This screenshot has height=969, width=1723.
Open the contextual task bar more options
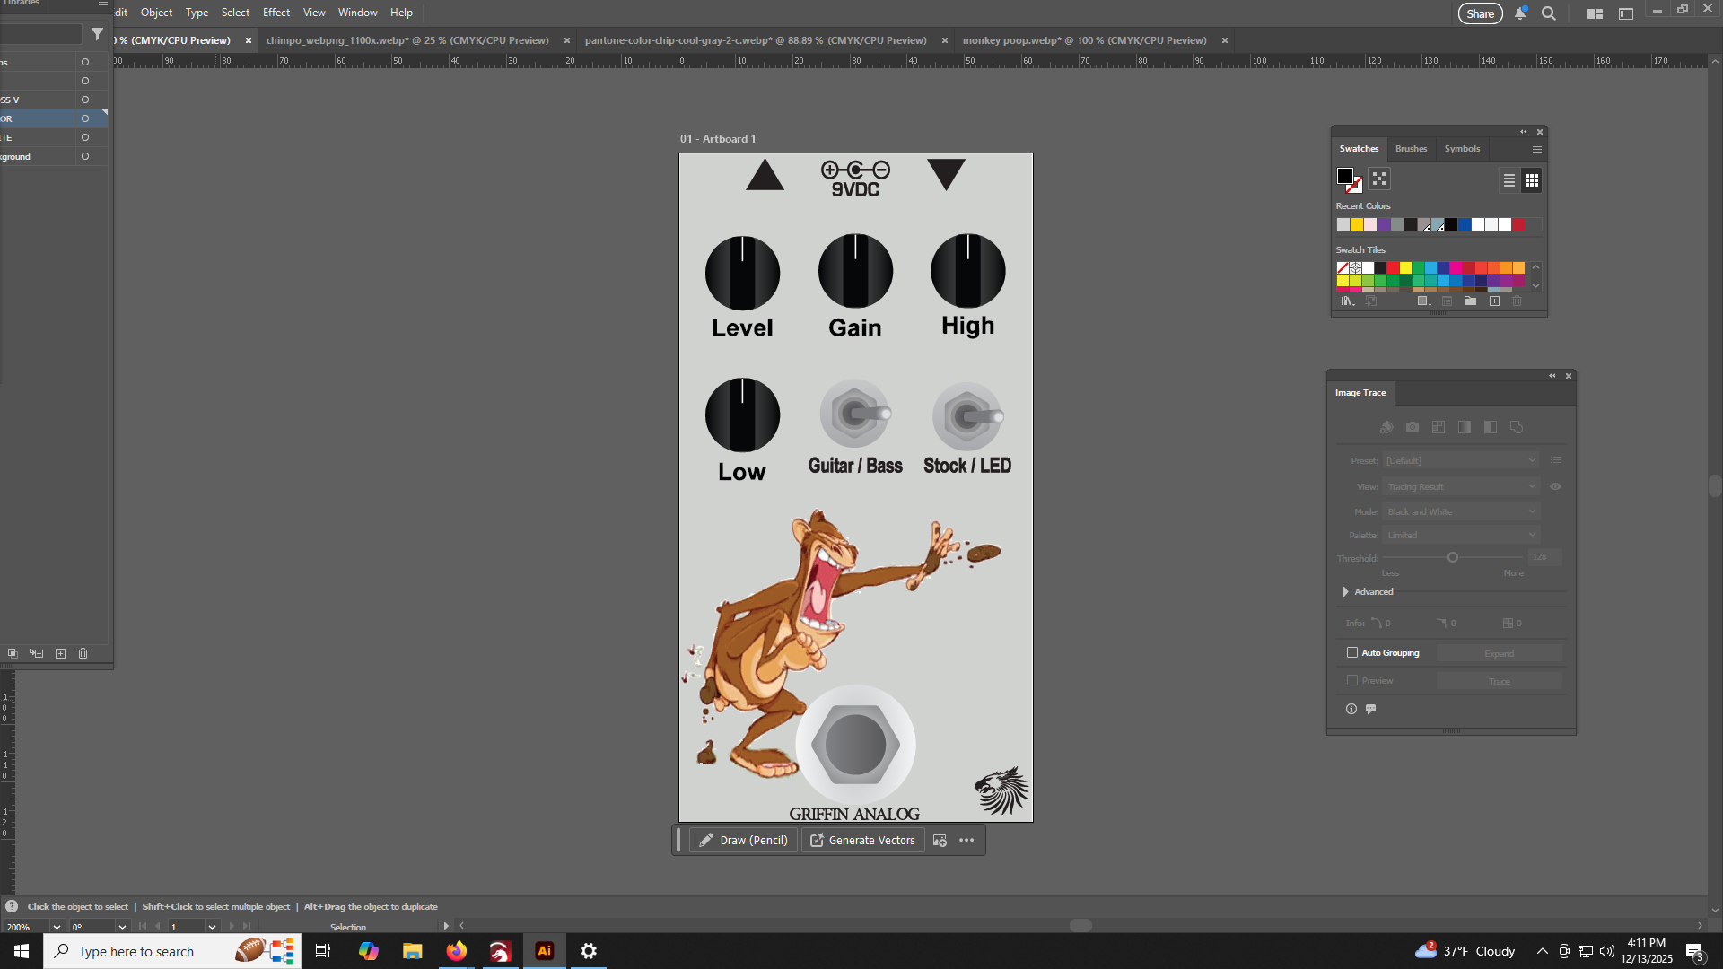click(x=966, y=841)
